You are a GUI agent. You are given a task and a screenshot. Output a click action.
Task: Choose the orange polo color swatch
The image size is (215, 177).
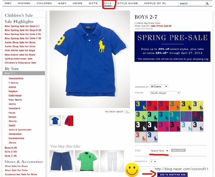[175, 106]
